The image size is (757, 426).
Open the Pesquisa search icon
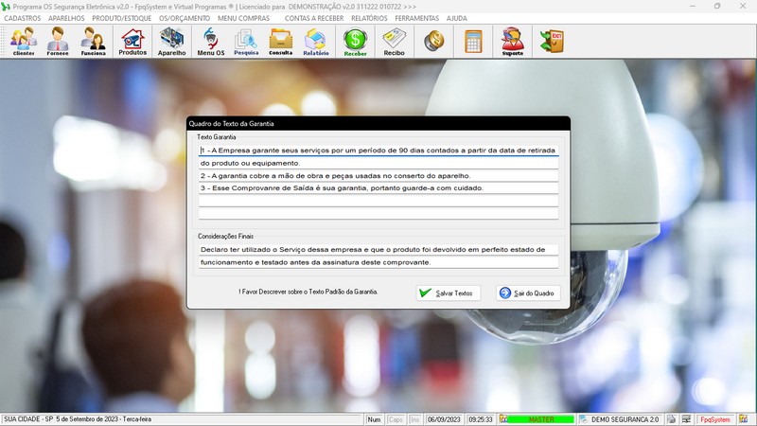(246, 42)
